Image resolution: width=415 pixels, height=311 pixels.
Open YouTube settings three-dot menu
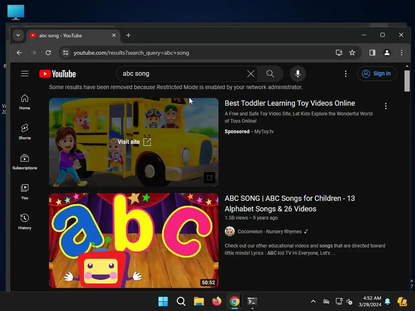click(x=345, y=74)
